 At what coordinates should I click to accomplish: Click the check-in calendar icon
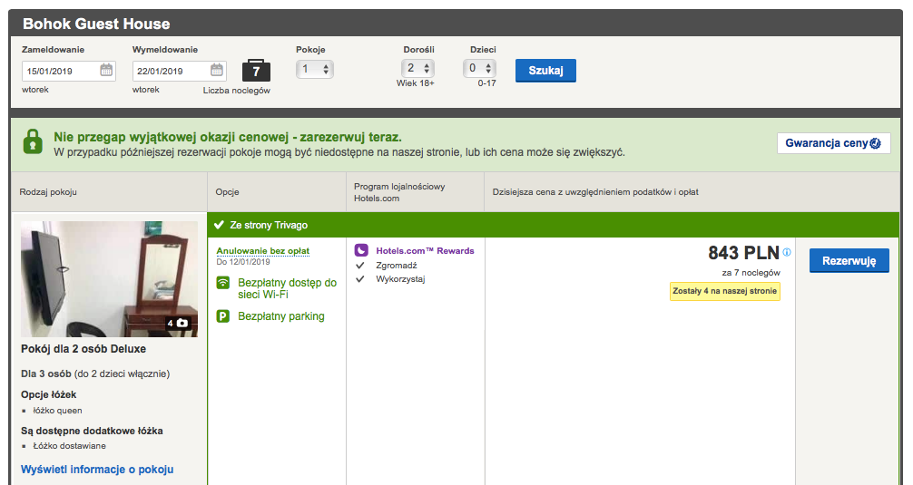click(x=106, y=70)
